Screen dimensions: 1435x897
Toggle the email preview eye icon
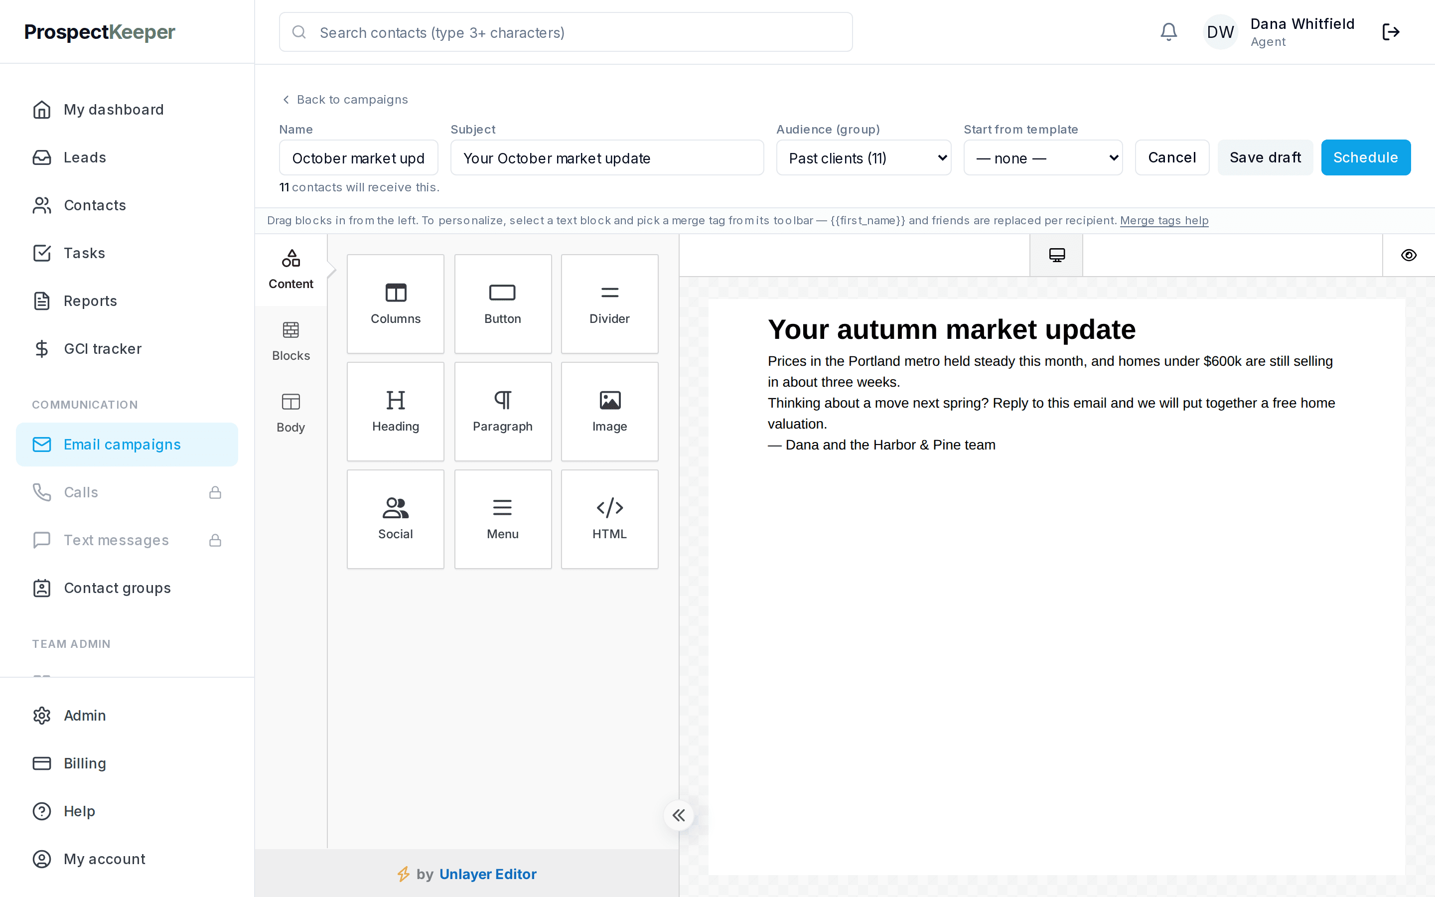click(x=1409, y=255)
